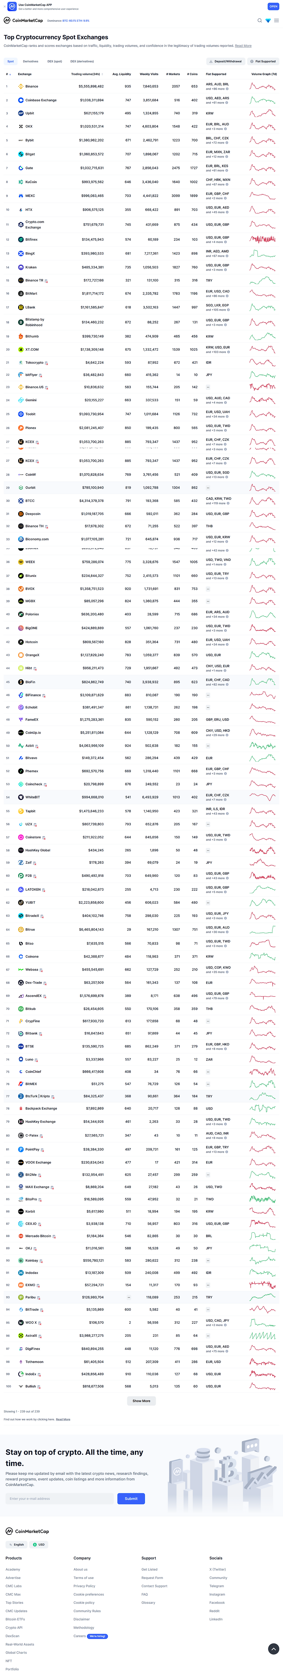Click the Poloniex exchange logo
283x1672 pixels.
21,614
